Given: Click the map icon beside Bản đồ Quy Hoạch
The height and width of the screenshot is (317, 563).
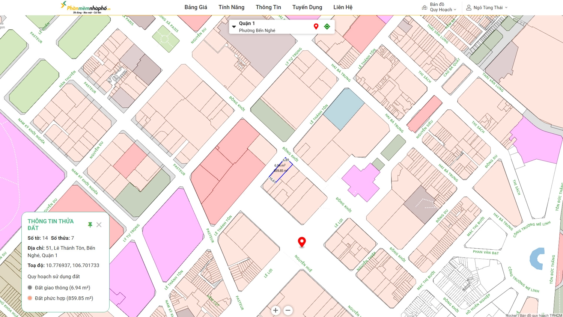Looking at the screenshot, I should click(425, 8).
